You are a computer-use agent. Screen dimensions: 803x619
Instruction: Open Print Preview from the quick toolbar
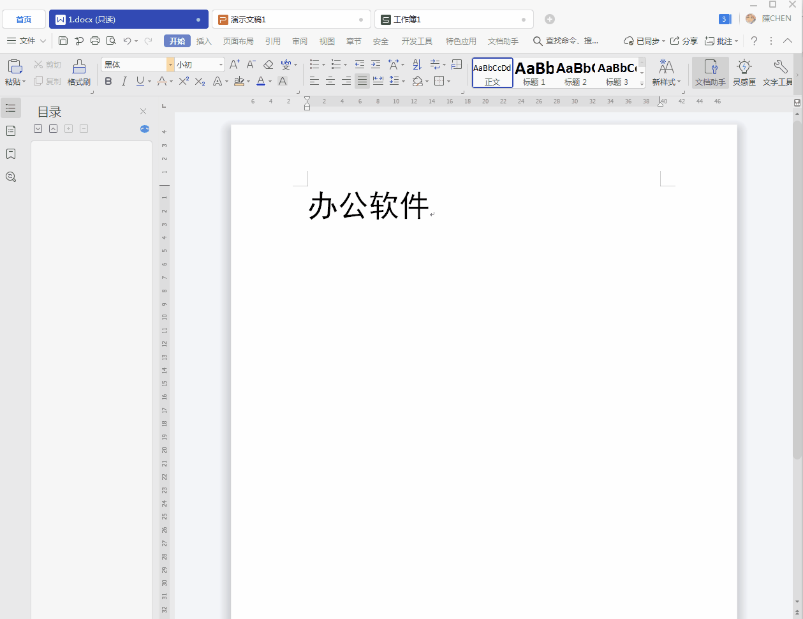coord(111,41)
